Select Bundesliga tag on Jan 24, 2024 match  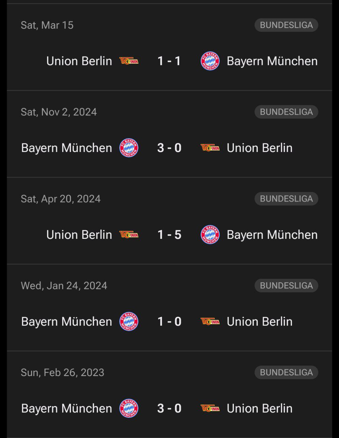tap(286, 286)
